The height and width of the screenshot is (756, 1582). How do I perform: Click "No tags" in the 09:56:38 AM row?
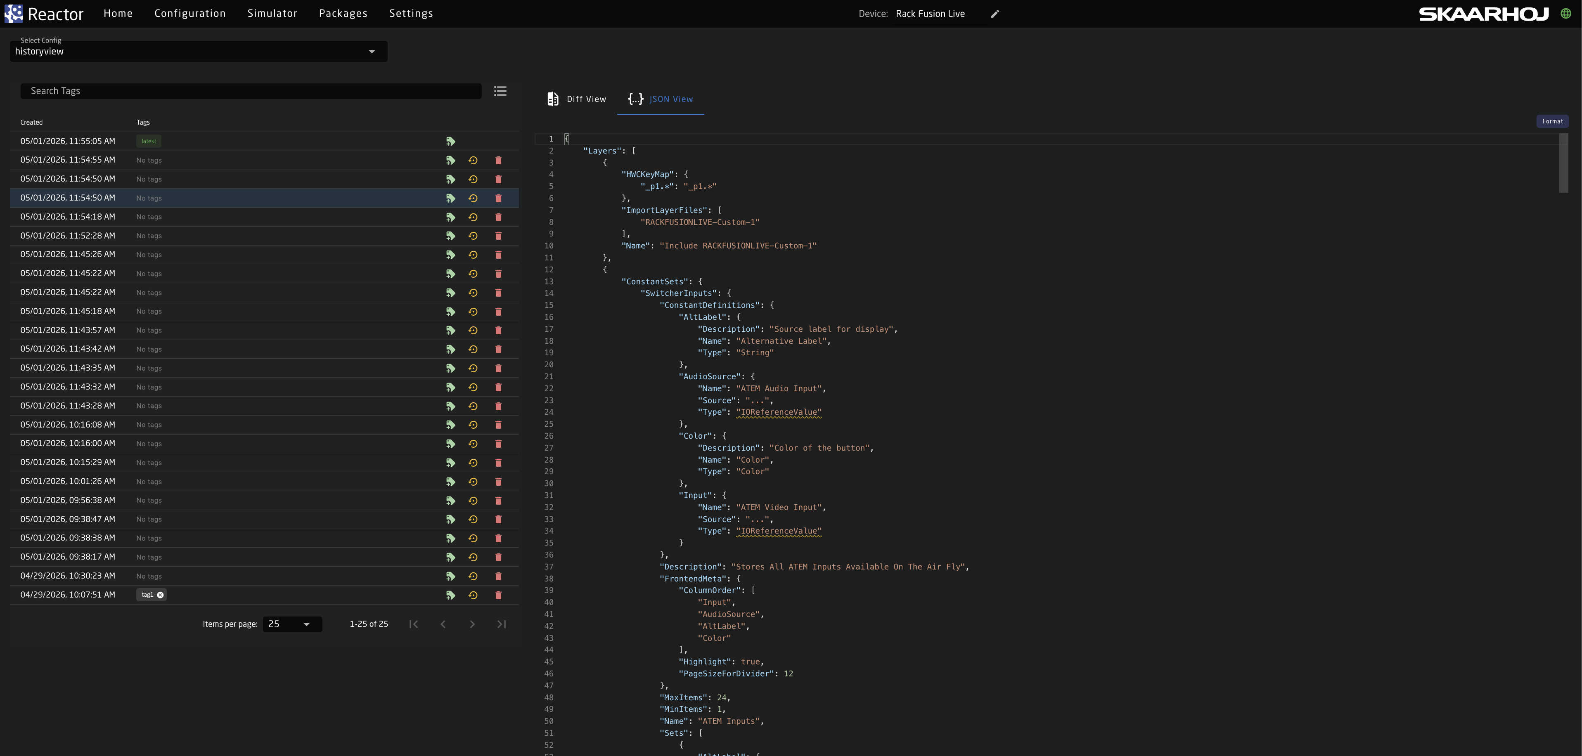(x=149, y=501)
